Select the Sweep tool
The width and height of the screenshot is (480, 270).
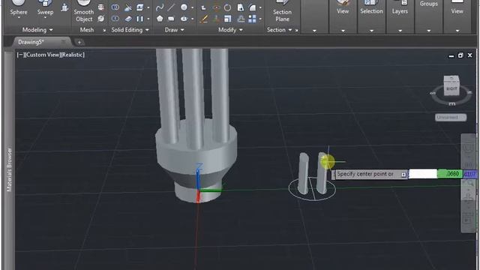pos(45,7)
